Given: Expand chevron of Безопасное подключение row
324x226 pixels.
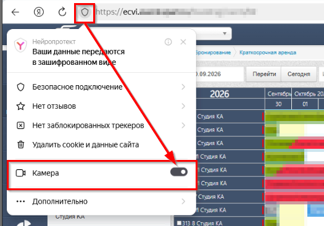Looking at the screenshot, I should 183,87.
